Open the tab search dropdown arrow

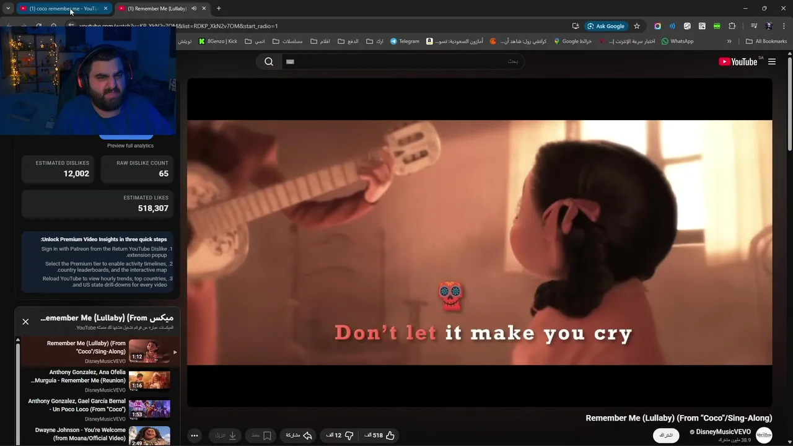pyautogui.click(x=8, y=9)
